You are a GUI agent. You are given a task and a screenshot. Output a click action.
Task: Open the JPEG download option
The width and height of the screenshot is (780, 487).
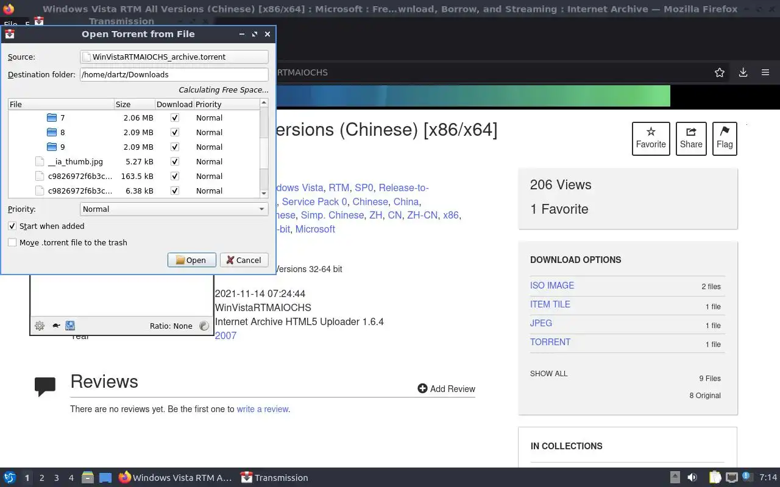[x=541, y=323]
